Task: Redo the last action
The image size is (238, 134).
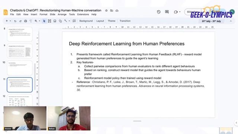Action: 20,21
